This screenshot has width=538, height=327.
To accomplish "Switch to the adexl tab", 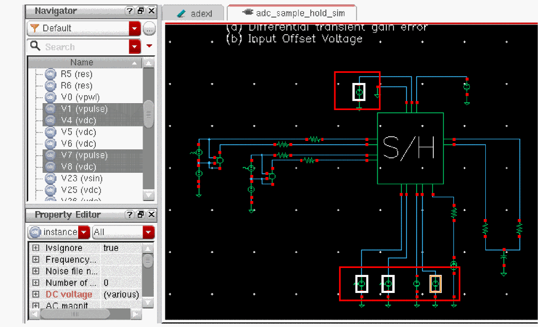I will pos(195,13).
